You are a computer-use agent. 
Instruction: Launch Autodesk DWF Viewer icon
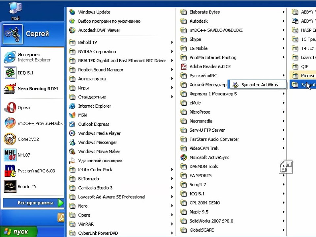72,30
